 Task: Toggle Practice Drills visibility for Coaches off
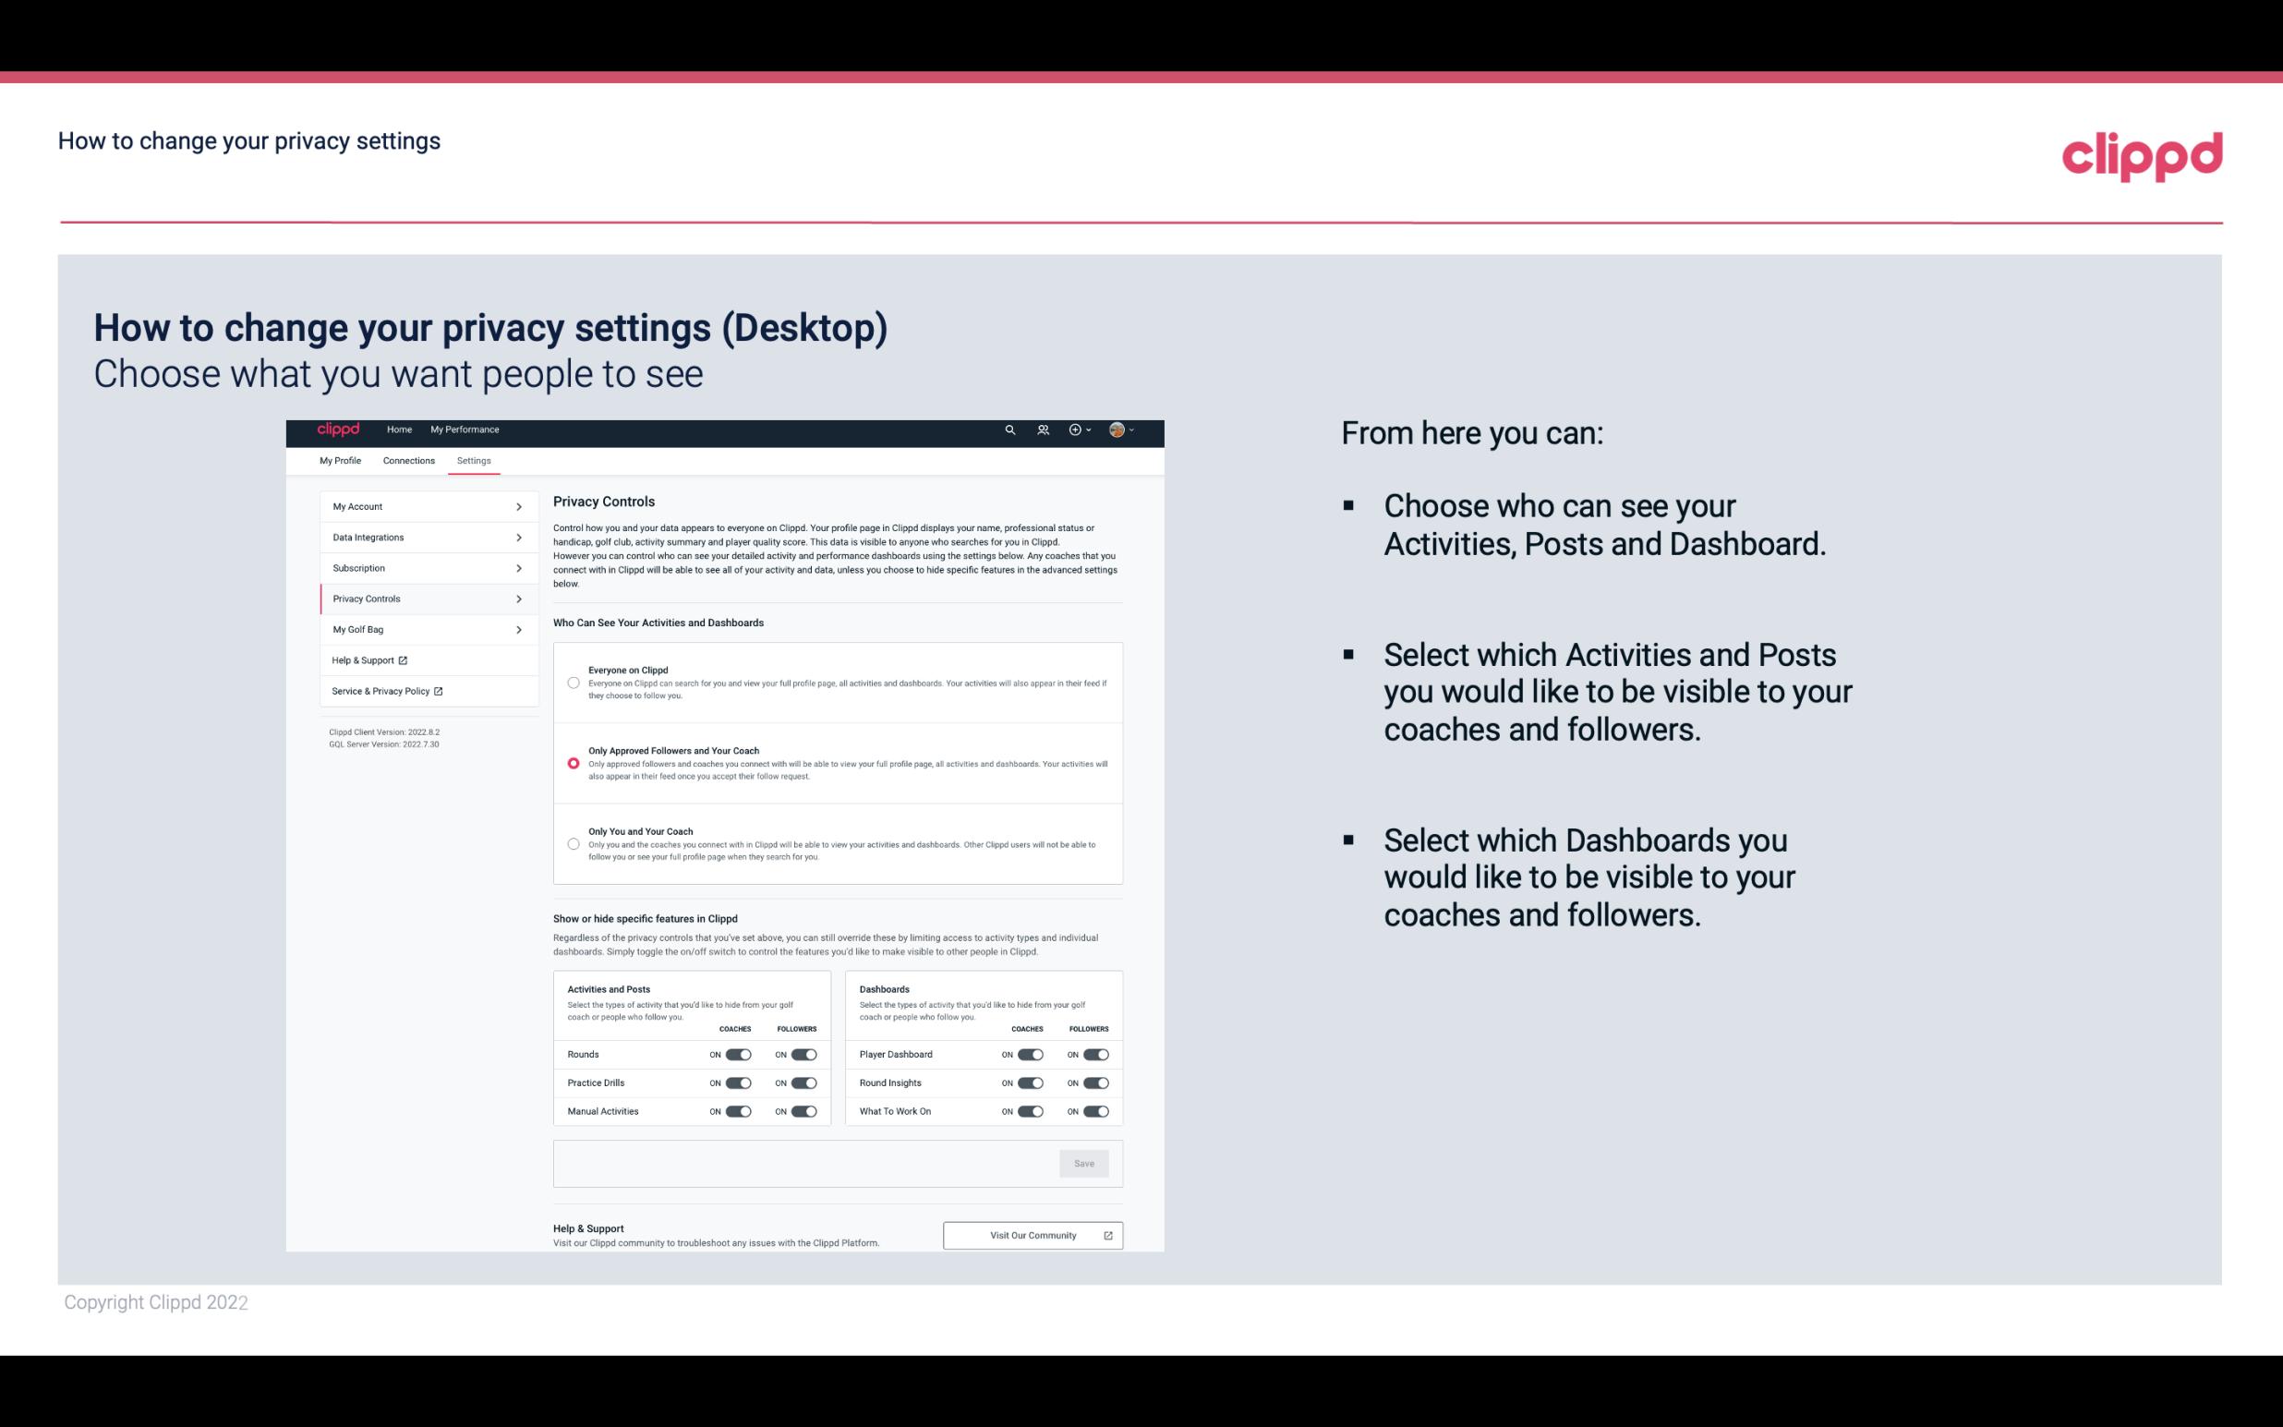tap(736, 1082)
